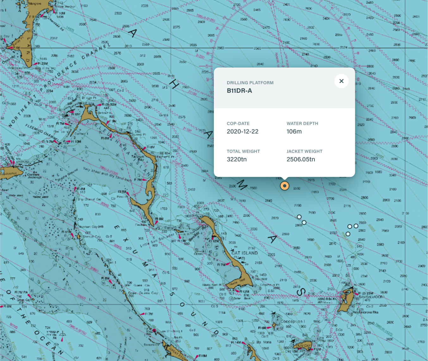
Task: Click the selected orange platform marker
Action: point(285,186)
